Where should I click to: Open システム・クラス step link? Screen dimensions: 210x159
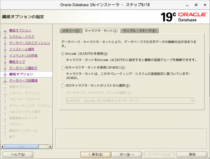tap(22, 37)
